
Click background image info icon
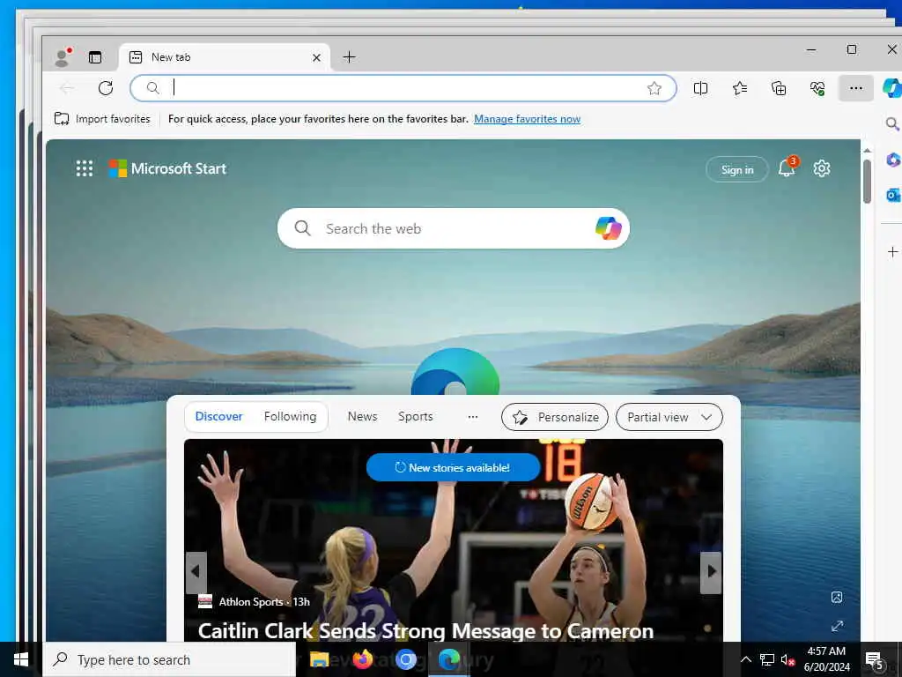[x=837, y=597]
